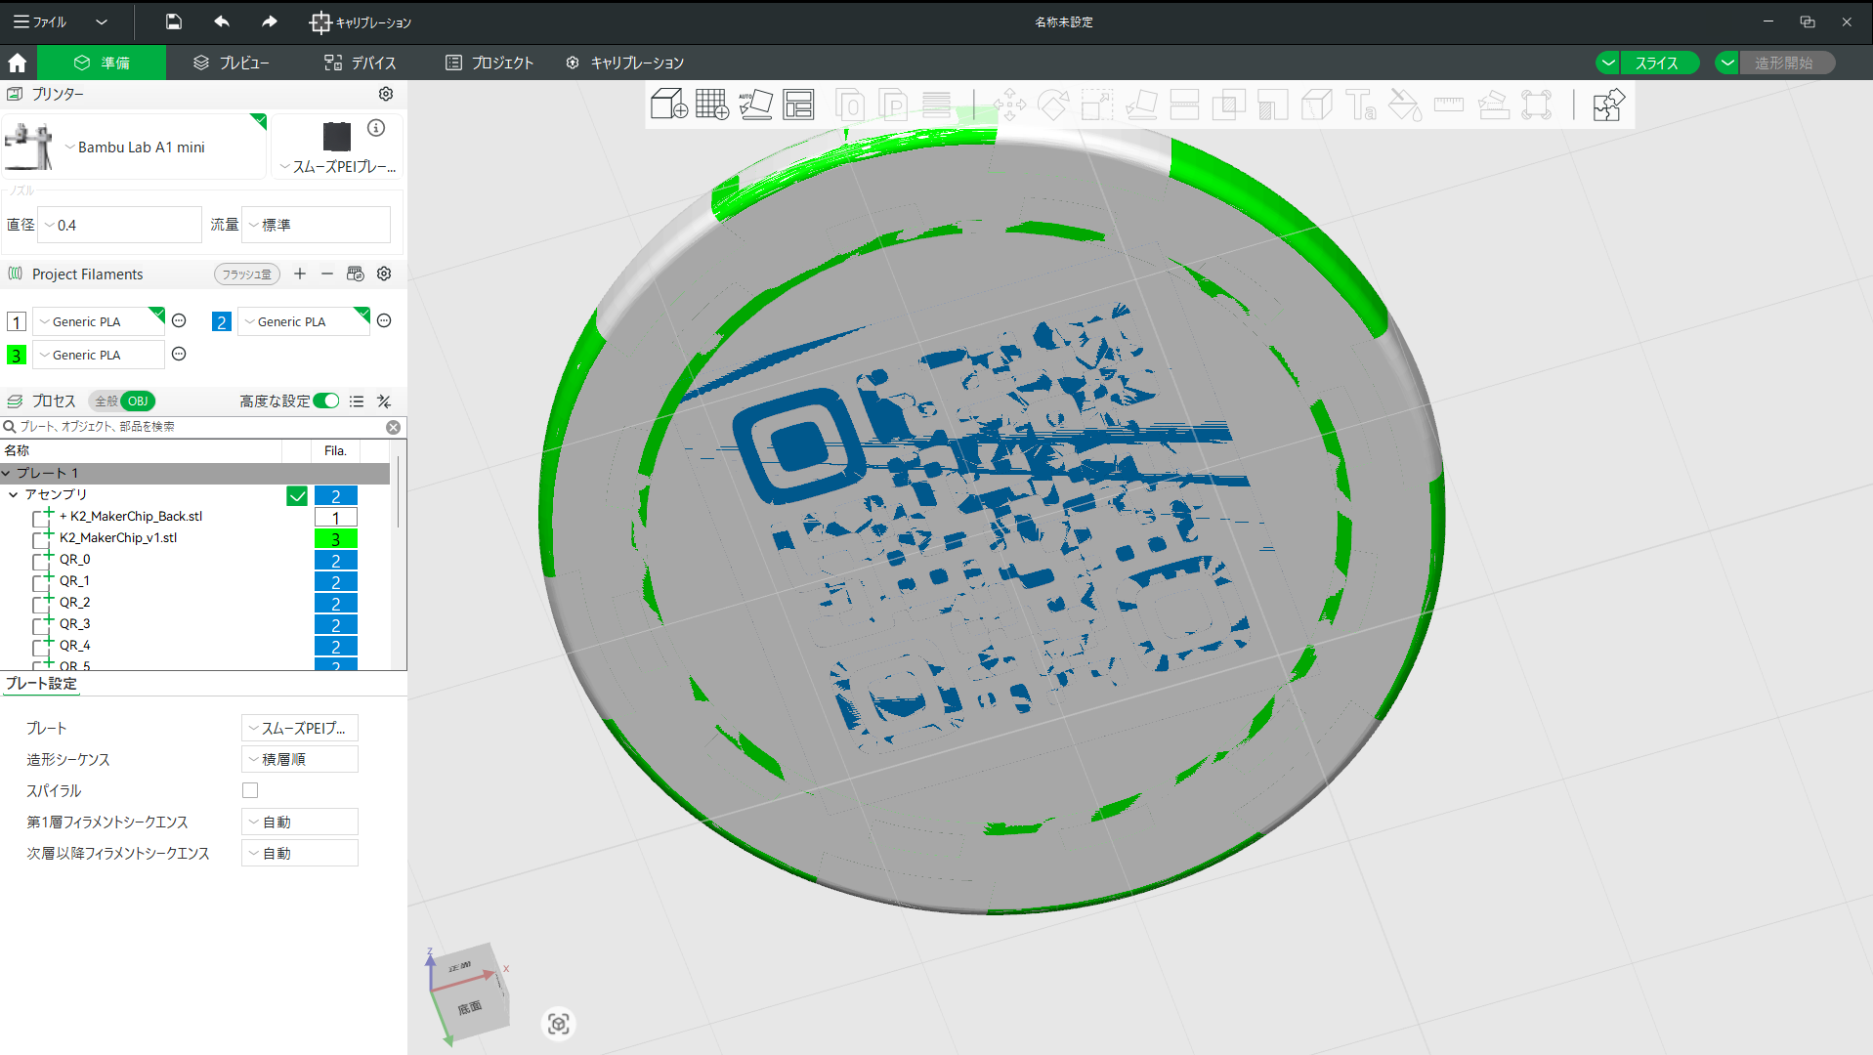Viewport: 1873px width, 1055px height.
Task: Select the Seam painting tool
Action: pos(1316,104)
